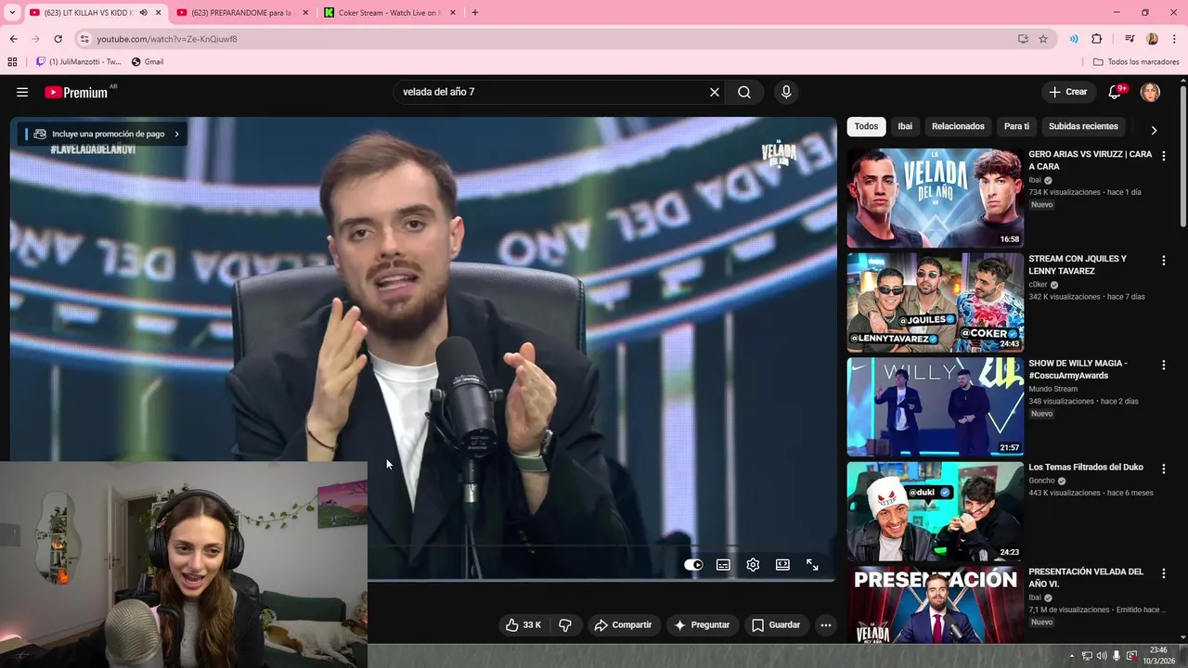Viewport: 1188px width, 668px height.
Task: Select the Para ti filter chip
Action: click(x=1016, y=126)
